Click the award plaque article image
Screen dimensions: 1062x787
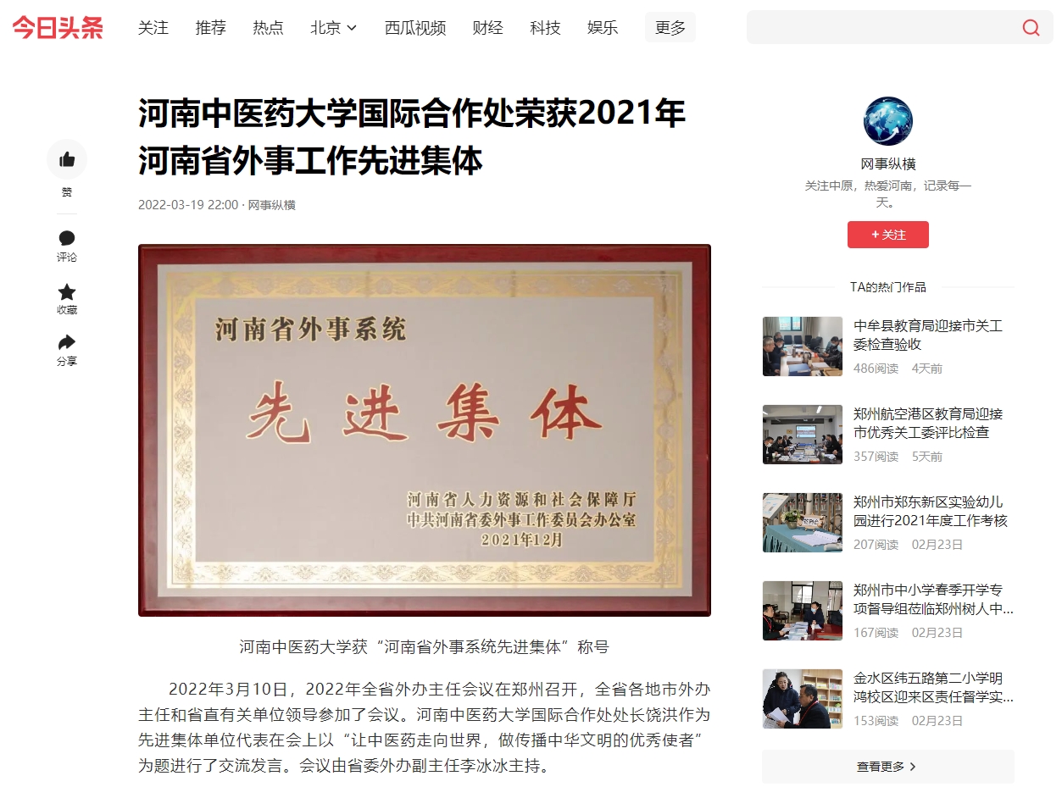point(425,430)
